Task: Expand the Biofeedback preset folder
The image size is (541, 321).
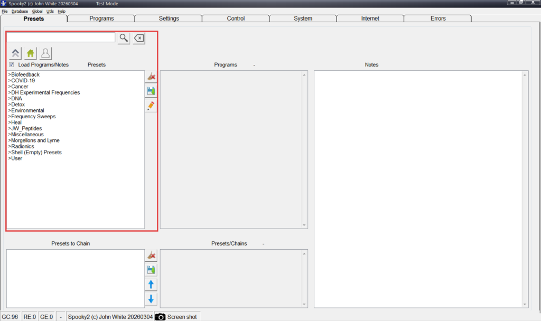Action: tap(24, 74)
